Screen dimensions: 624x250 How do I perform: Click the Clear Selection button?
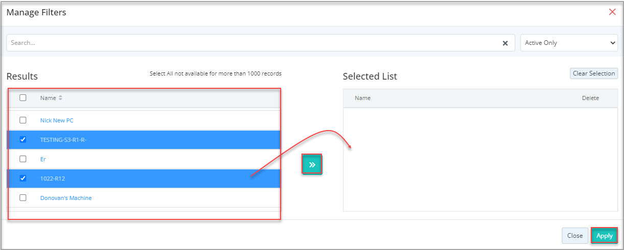(x=594, y=73)
